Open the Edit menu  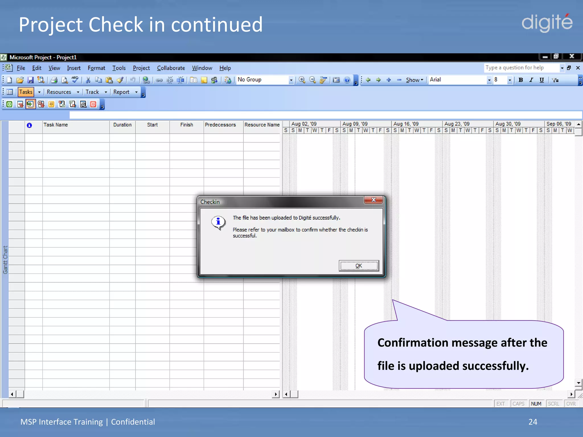pos(37,68)
